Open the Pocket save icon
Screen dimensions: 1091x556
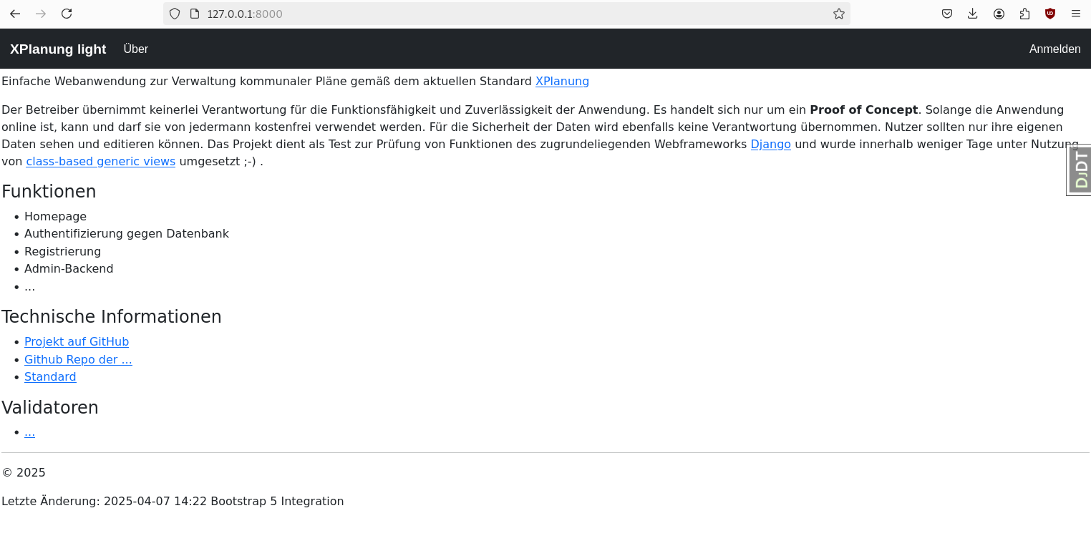[x=947, y=14]
